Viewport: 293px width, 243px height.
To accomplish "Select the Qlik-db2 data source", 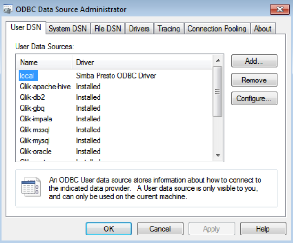I will coord(33,97).
